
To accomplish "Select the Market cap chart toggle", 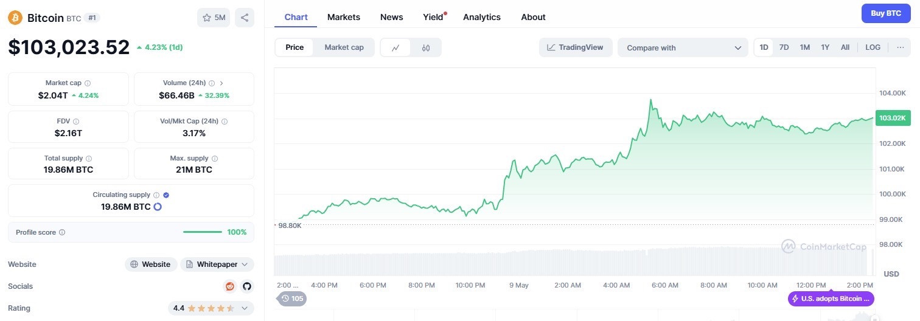I will 344,47.
